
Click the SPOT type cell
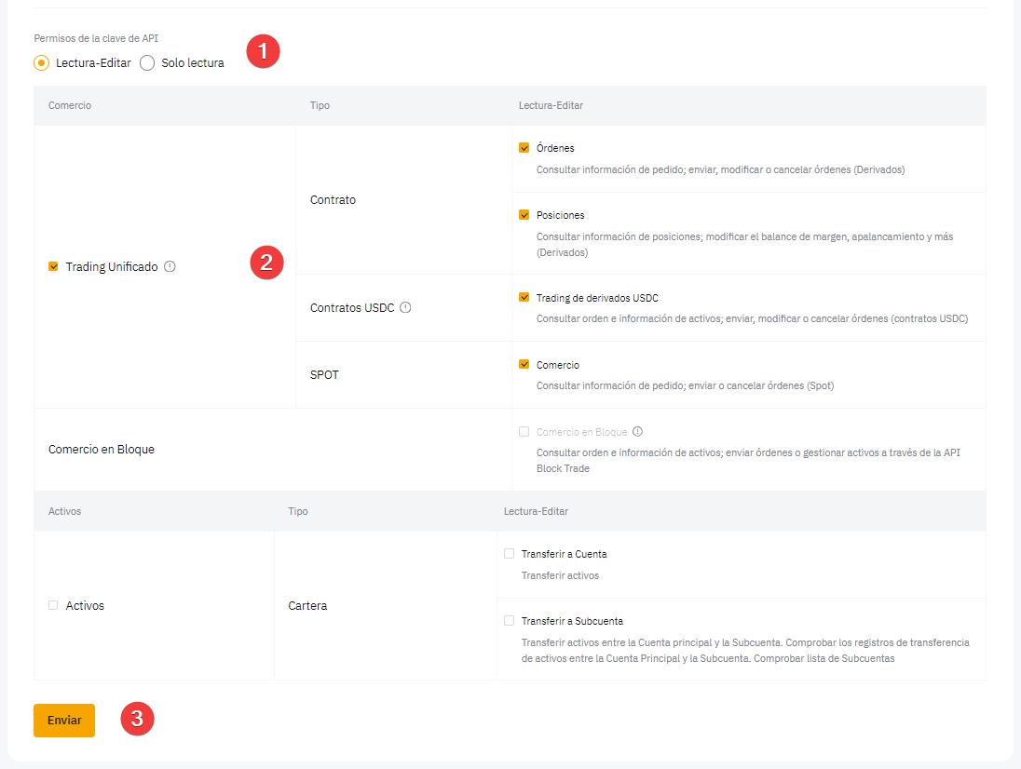(x=324, y=375)
